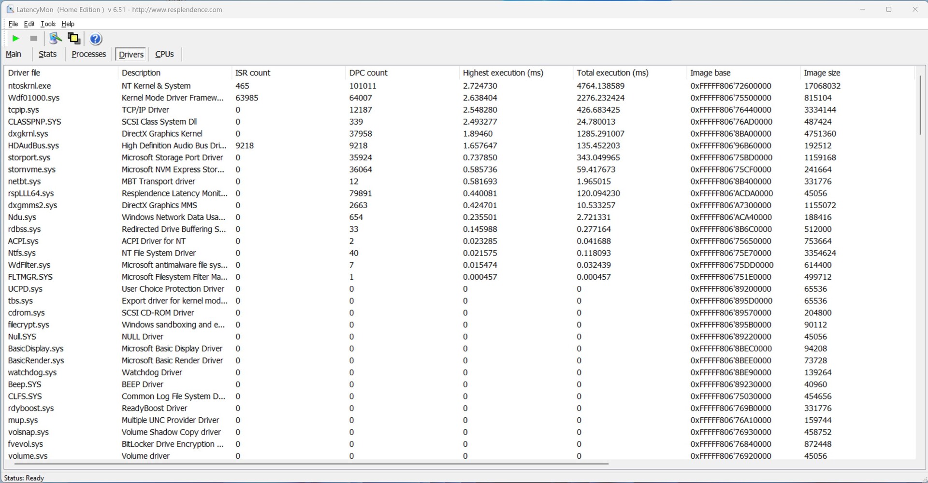Sort by the Image size column header
Viewport: 928px width, 483px height.
[856, 73]
